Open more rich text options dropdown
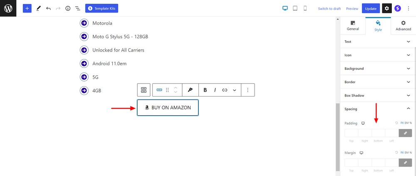The image size is (416, 176). coord(235,90)
